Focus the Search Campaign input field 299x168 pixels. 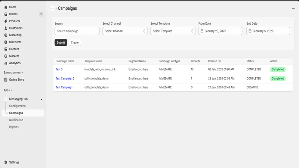(x=77, y=31)
